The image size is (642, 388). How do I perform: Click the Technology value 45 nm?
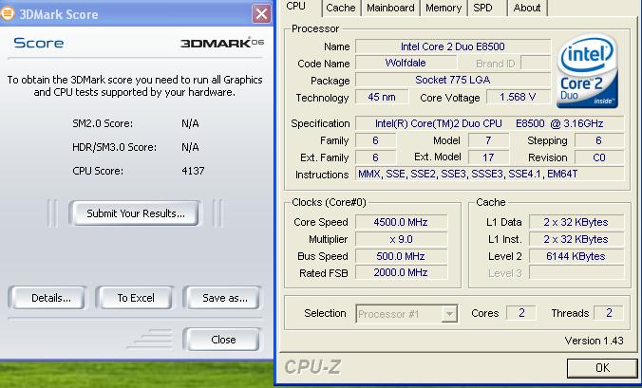[x=382, y=97]
